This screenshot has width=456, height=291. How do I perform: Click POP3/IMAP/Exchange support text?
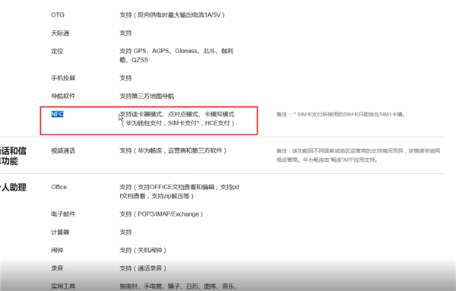161,214
